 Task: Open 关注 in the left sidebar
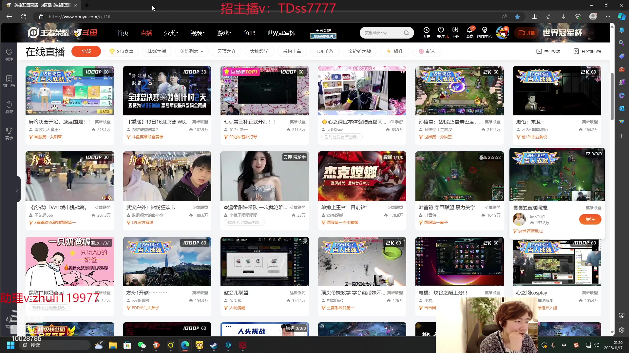(x=9, y=55)
